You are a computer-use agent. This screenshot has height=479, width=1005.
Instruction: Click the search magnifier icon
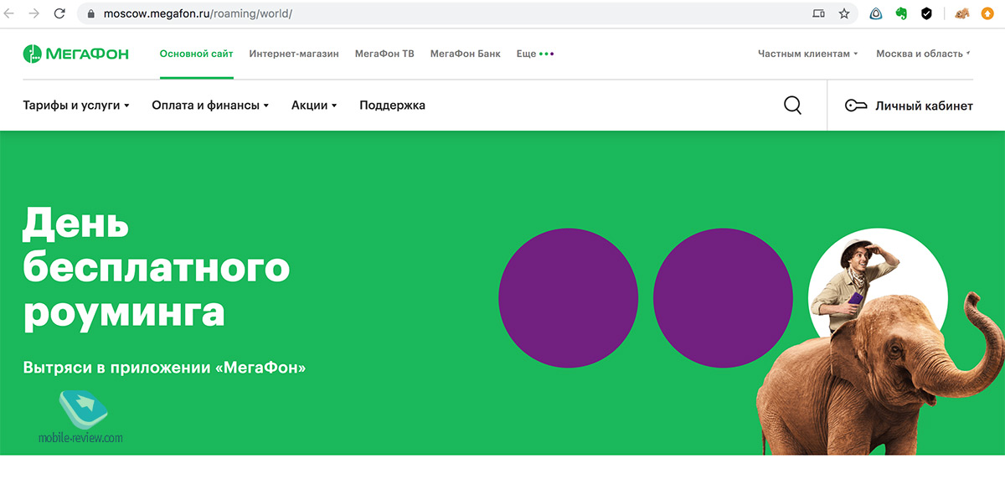point(792,106)
